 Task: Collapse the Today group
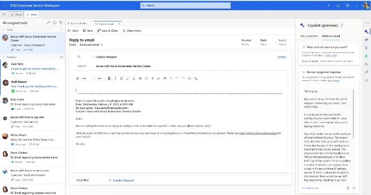click(x=4, y=30)
